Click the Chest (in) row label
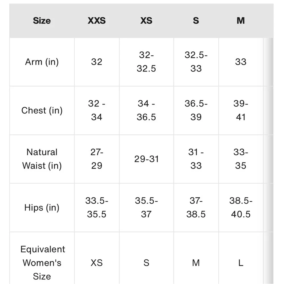This screenshot has height=284, width=284. (42, 110)
